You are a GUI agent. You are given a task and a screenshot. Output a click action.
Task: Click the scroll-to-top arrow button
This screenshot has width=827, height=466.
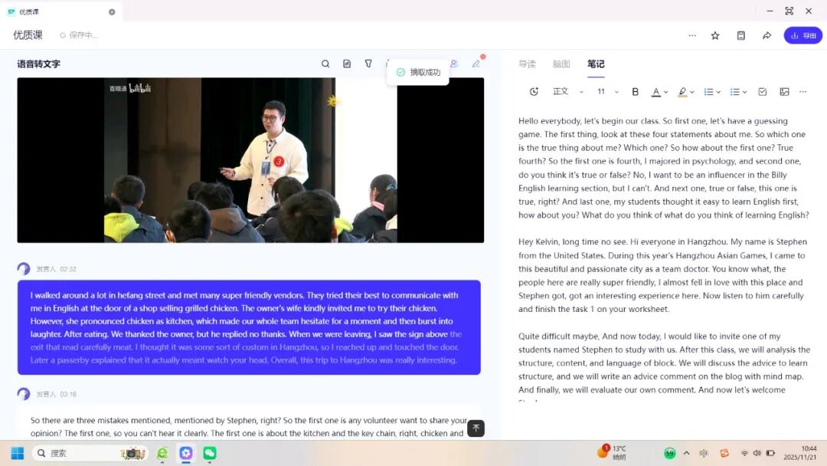pos(476,428)
